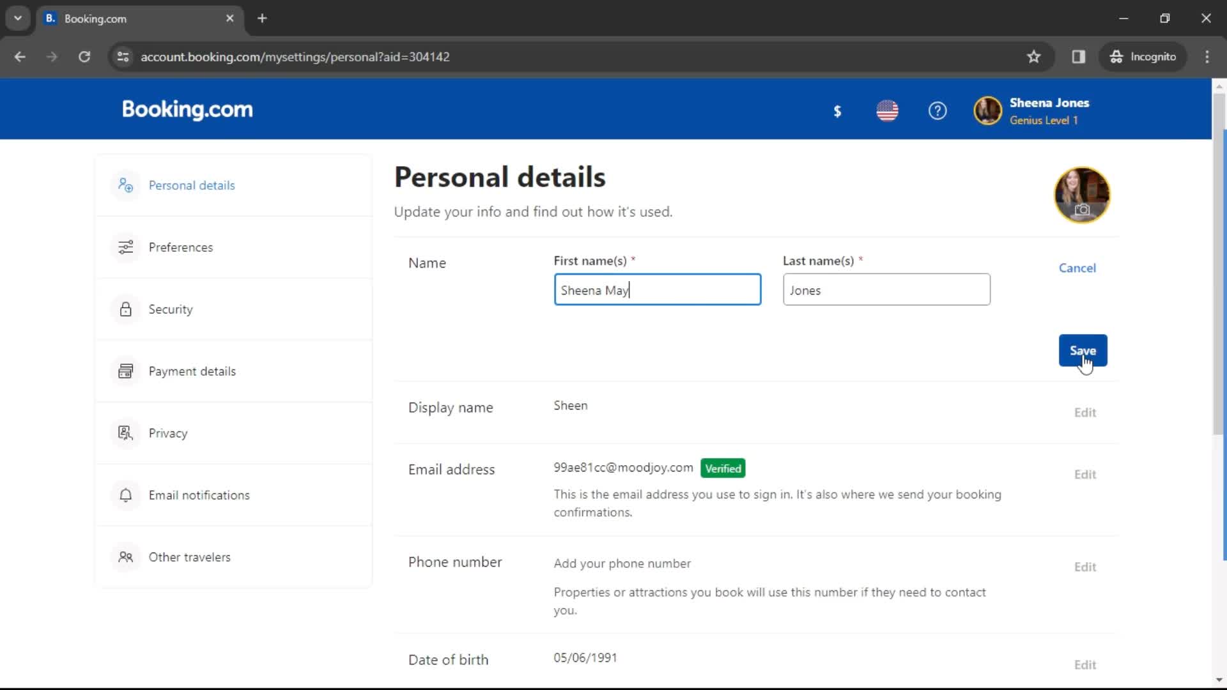Click the Email notifications bell icon
1227x690 pixels.
coord(125,495)
